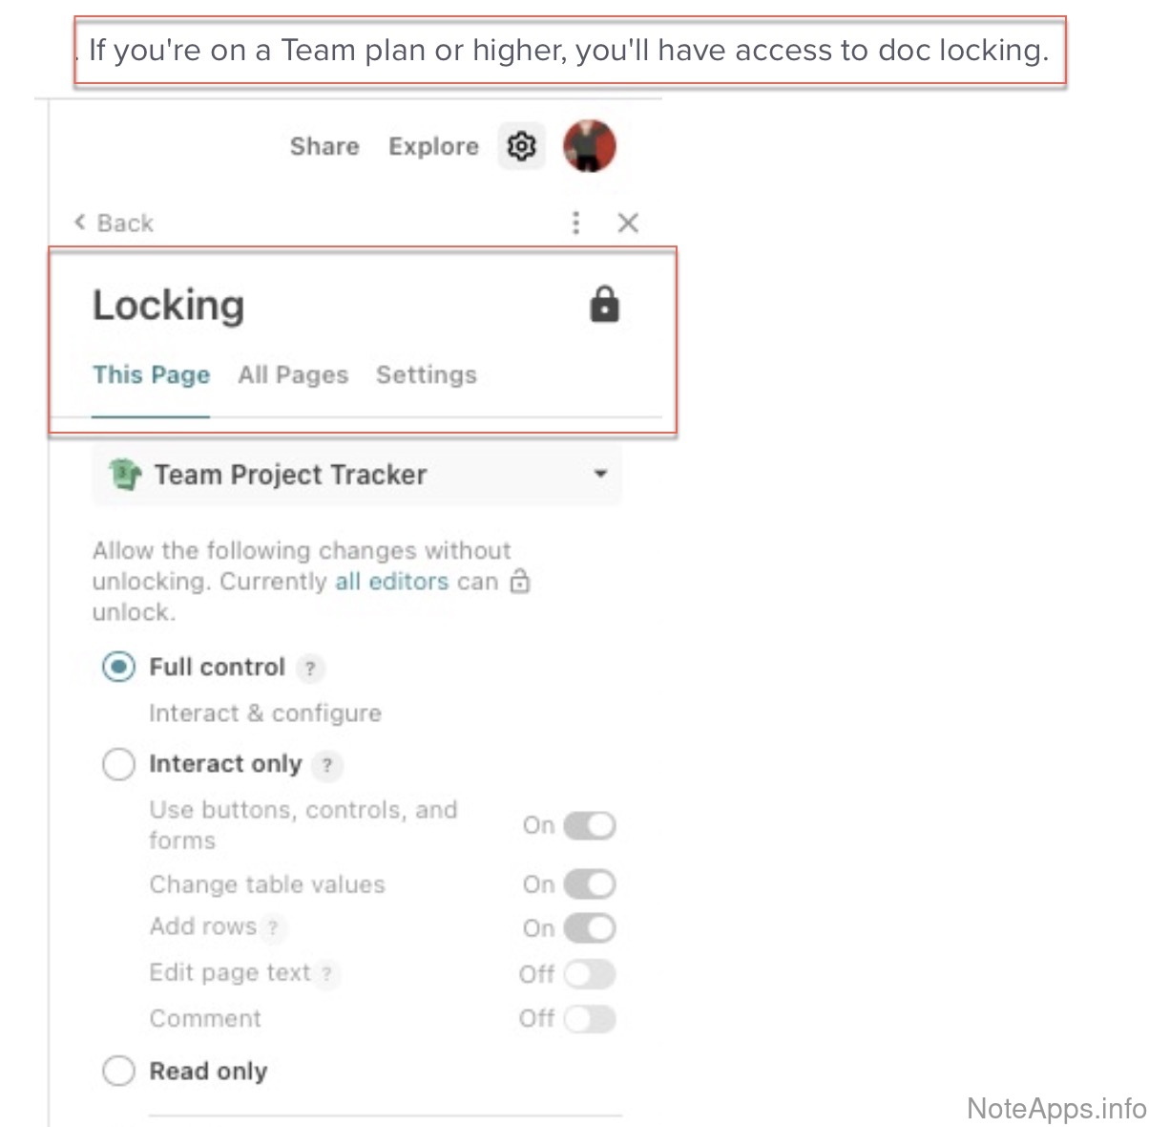Click help icon next to Interact only
The image size is (1149, 1127).
coord(327,765)
